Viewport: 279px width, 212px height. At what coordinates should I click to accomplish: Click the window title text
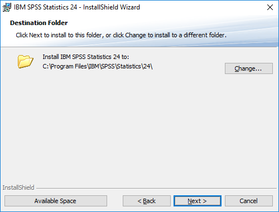click(x=77, y=7)
